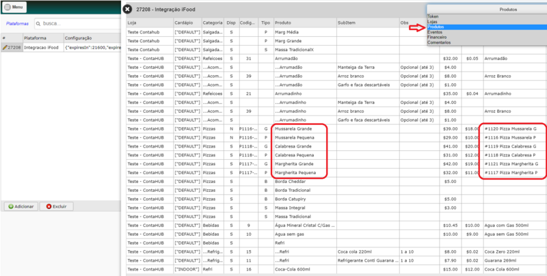Focus the busca search field
The image size is (547, 276).
77,24
